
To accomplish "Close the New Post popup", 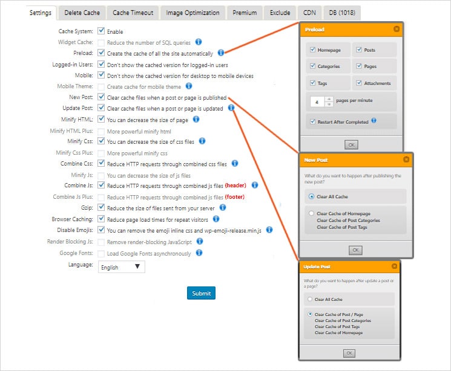I will click(x=406, y=160).
